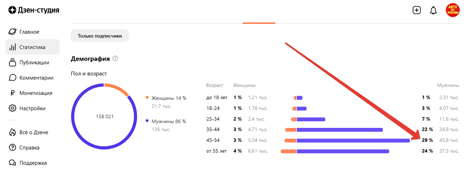
Task: Click the Всё о Дзене flame icon
Action: point(12,132)
